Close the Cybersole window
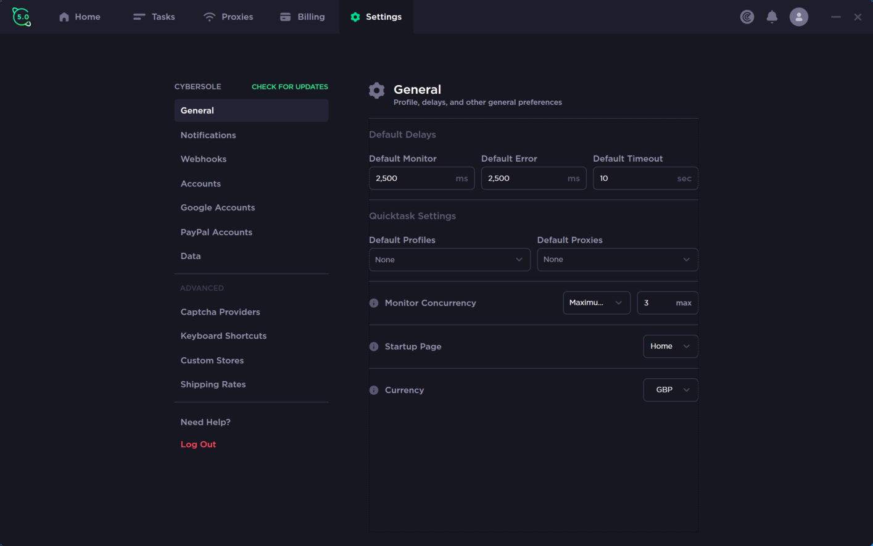Viewport: 873px width, 546px height. tap(858, 17)
